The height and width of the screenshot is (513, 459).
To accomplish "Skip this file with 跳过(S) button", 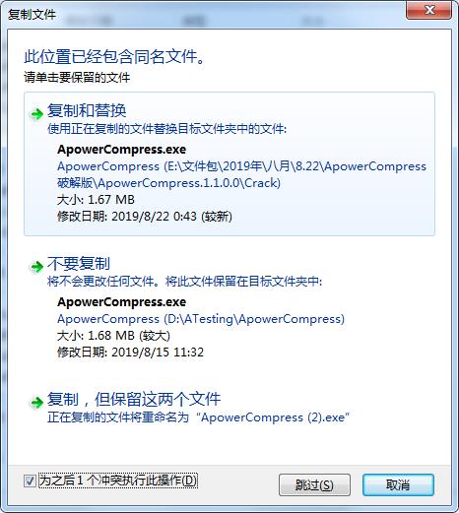I will point(314,484).
